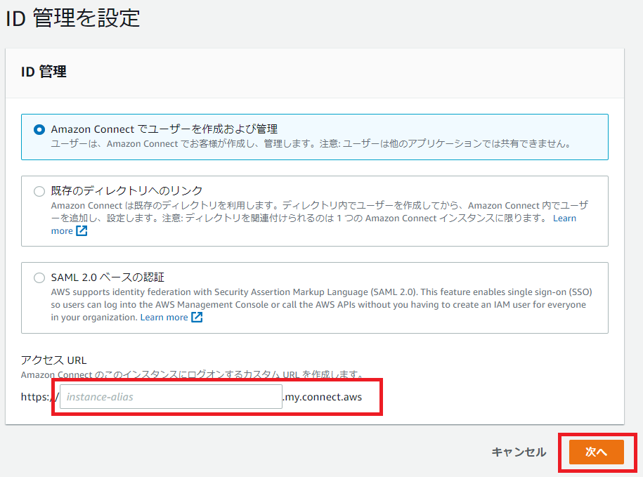The width and height of the screenshot is (643, 477).
Task: Click Amazon Connect でユーザーを作成および管理 title
Action: point(164,129)
